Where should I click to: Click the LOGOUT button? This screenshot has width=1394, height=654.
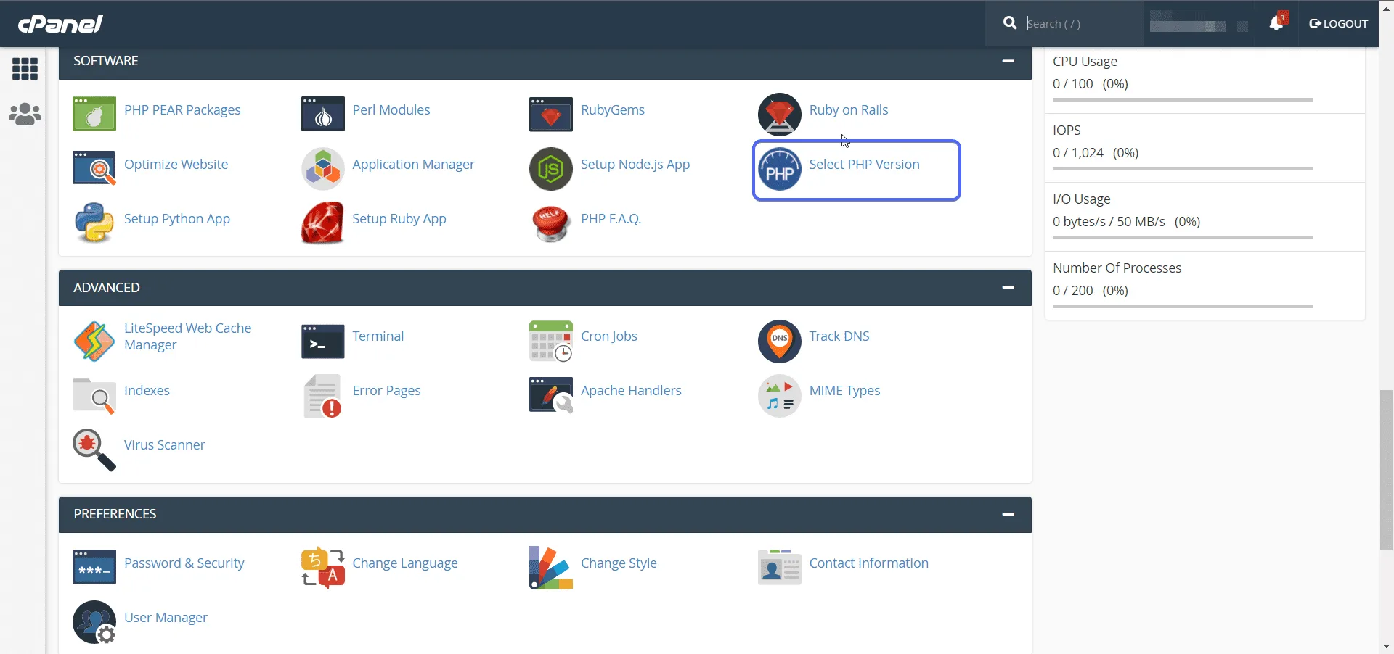click(x=1338, y=24)
